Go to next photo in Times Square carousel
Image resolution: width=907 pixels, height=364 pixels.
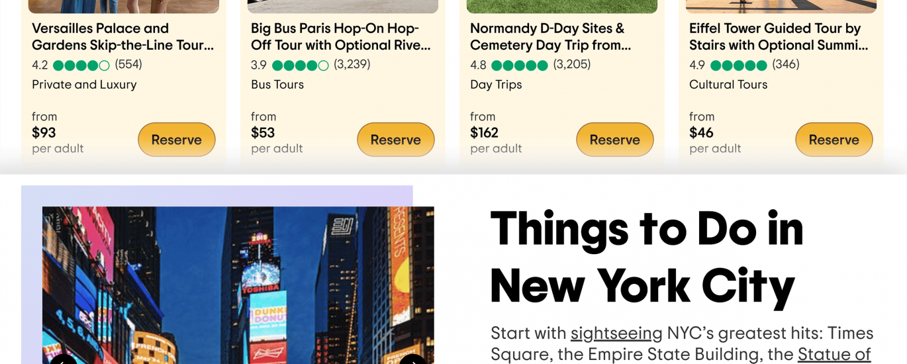click(x=412, y=361)
